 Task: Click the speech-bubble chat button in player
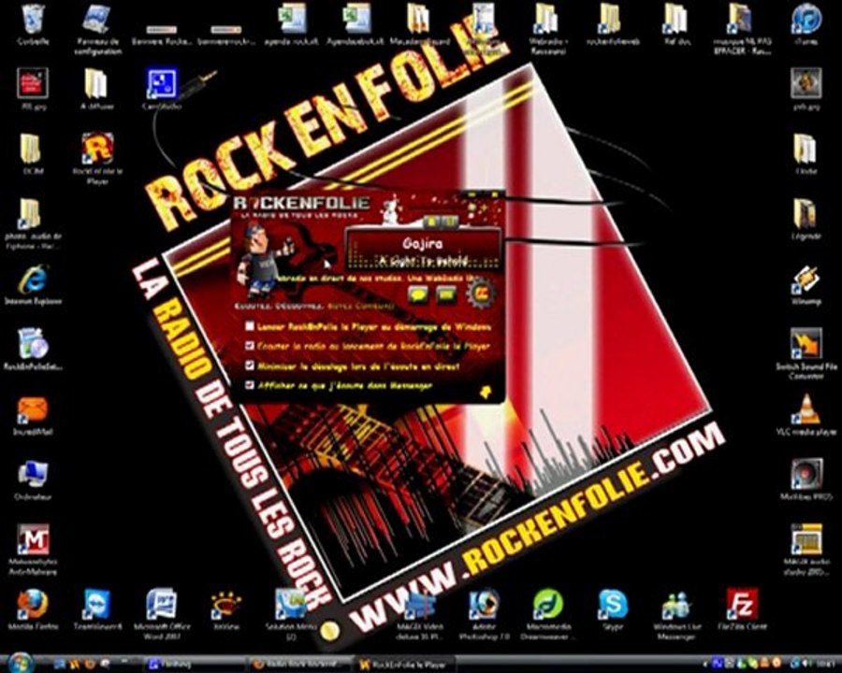[418, 294]
